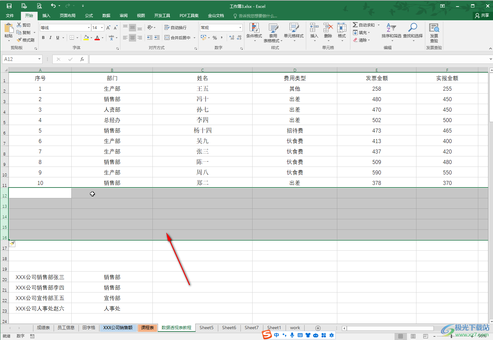This screenshot has width=493, height=340.
Task: Click the invoice check icon (发票查验)
Action: (434, 33)
